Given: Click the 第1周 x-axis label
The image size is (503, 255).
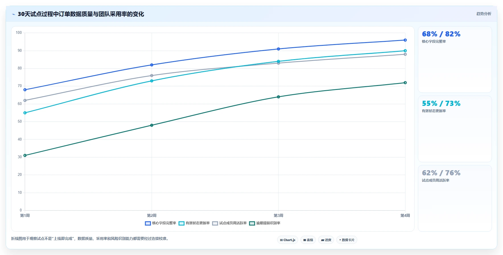Looking at the screenshot, I should pyautogui.click(x=25, y=215).
